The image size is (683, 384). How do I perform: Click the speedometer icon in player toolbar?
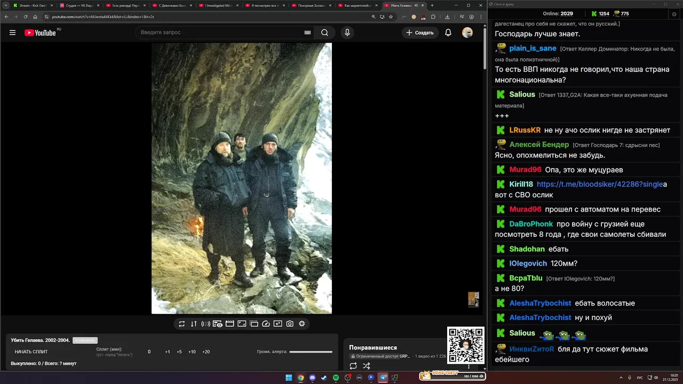(266, 324)
